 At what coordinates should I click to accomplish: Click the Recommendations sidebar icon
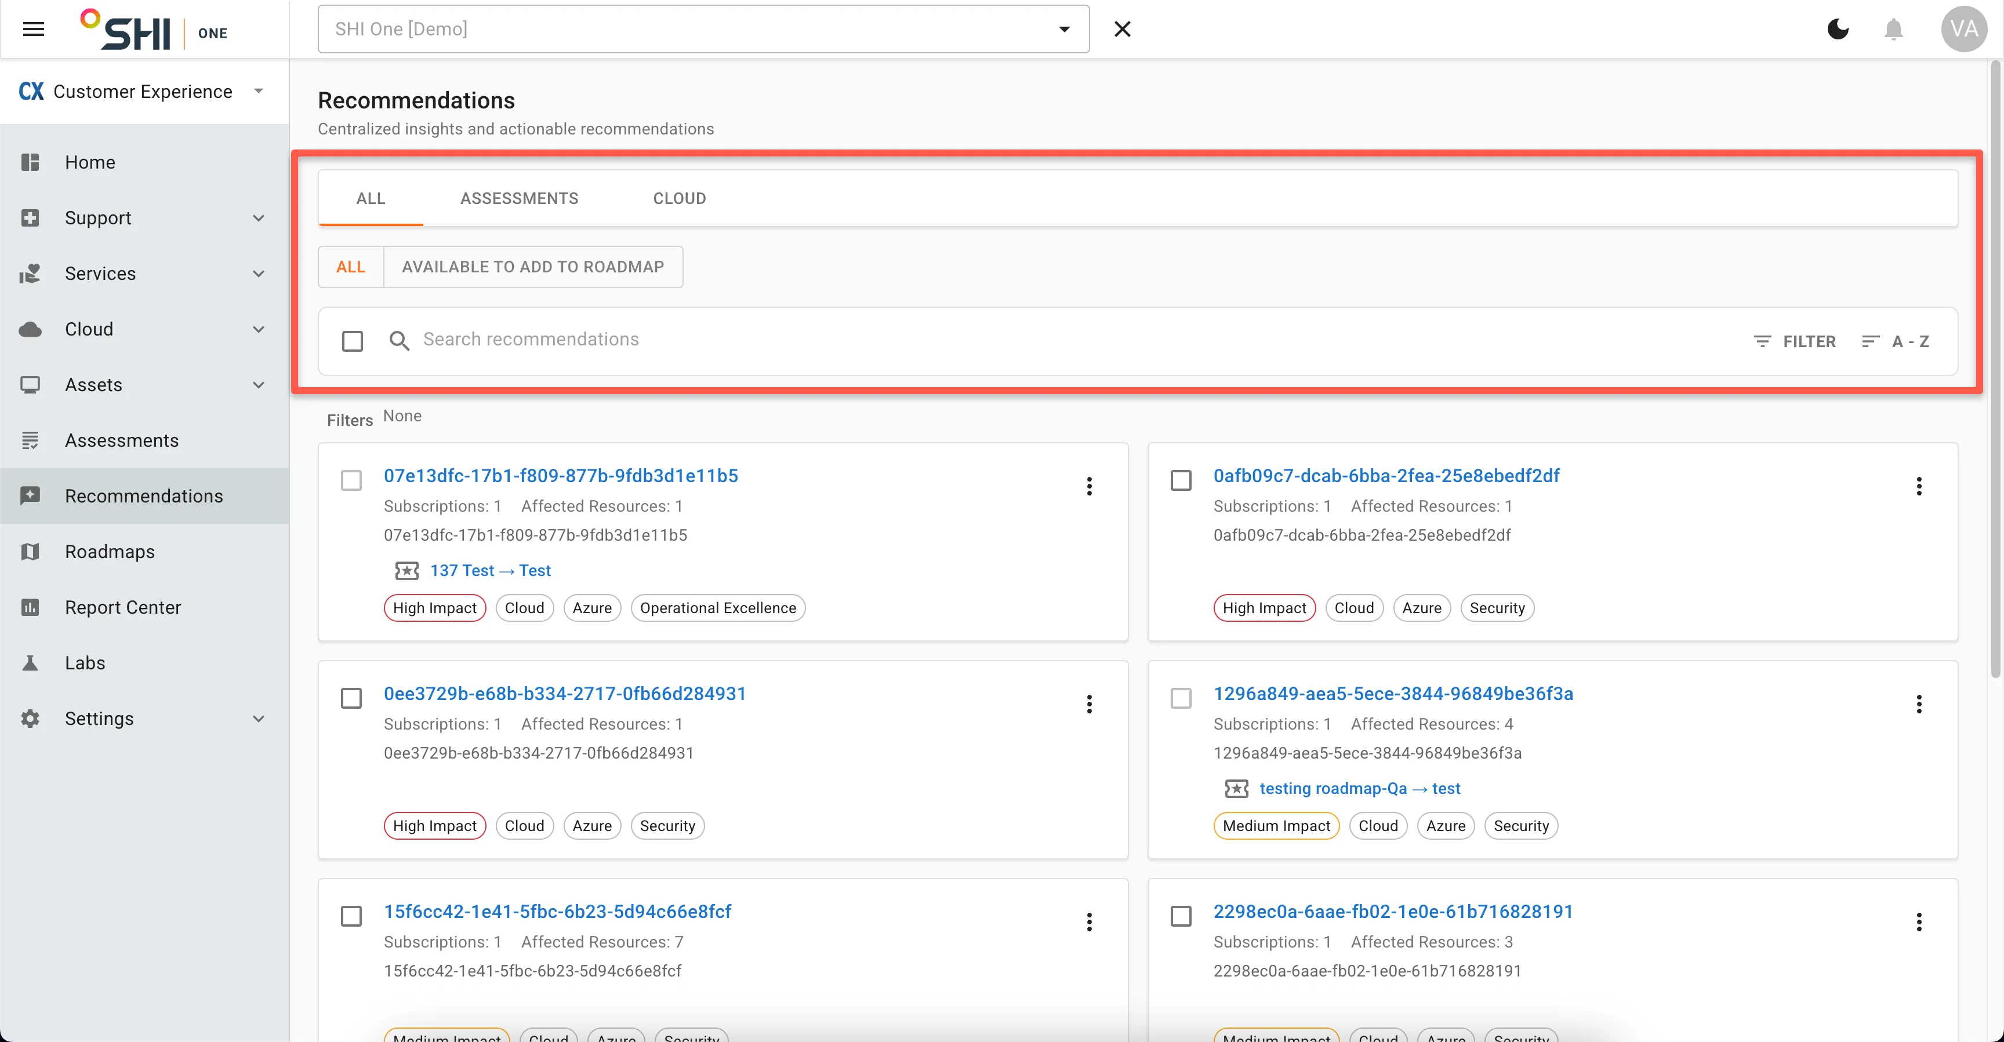point(30,496)
